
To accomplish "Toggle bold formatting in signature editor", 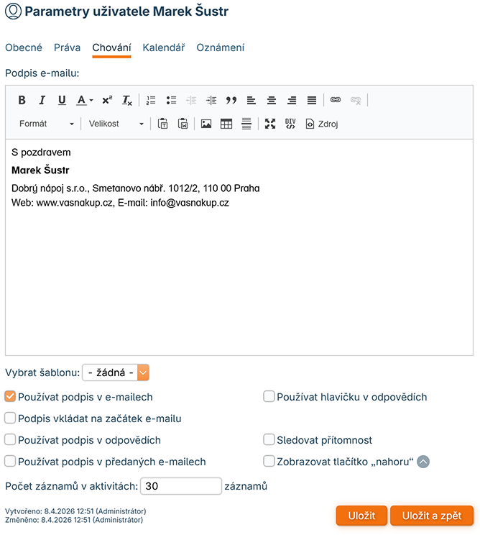I will coord(22,101).
